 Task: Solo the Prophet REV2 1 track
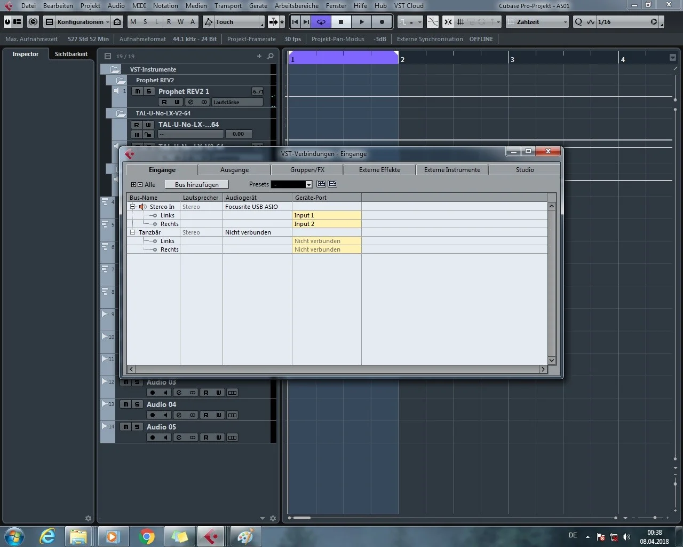(149, 91)
